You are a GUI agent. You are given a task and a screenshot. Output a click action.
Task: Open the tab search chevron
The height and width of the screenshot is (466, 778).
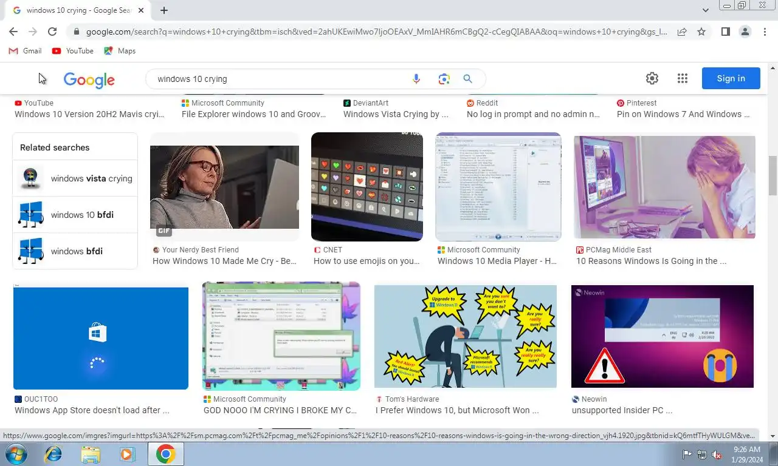tap(706, 10)
